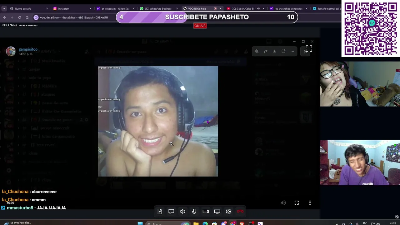Select the woman with glasses webcam feed
This screenshot has width=400, height=225.
click(x=360, y=84)
